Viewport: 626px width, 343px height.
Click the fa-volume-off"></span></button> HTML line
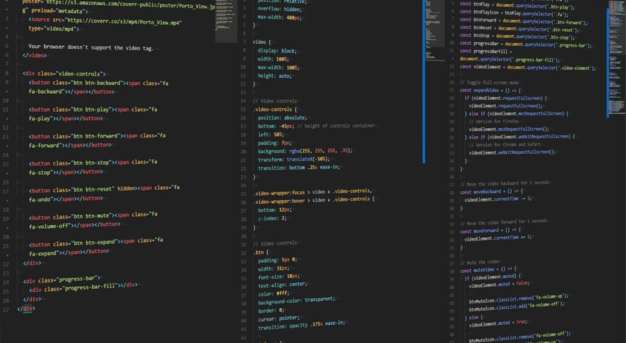click(74, 225)
